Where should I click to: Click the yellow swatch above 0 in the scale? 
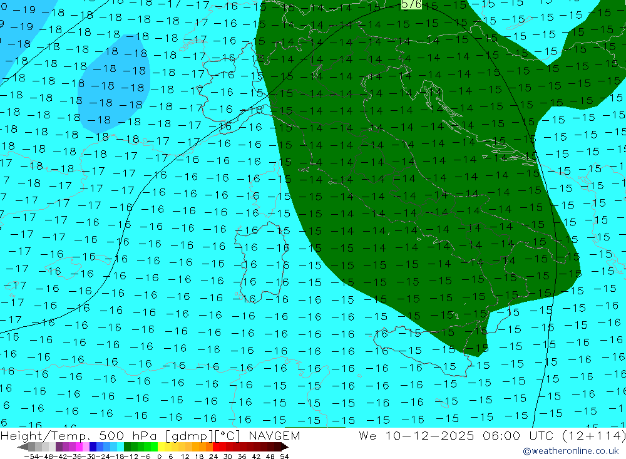coord(162,447)
